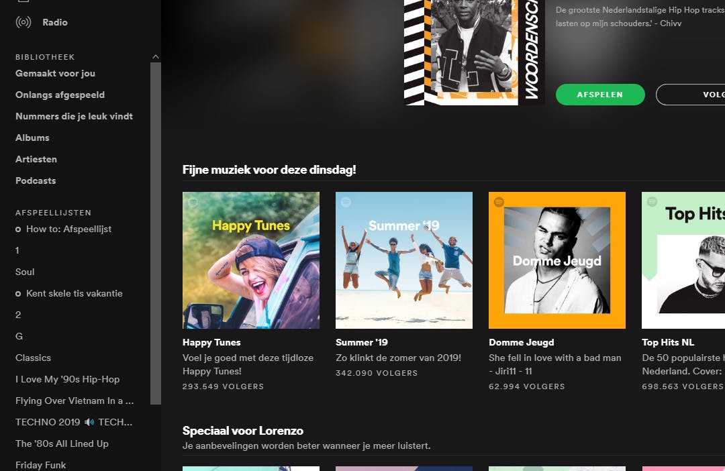725x471 pixels.
Task: Click the AFSPEELLIJSTEN section header
Action: [x=53, y=213]
